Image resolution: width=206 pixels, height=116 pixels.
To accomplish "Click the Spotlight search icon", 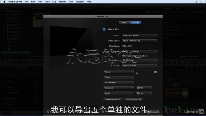I will 196,2.
